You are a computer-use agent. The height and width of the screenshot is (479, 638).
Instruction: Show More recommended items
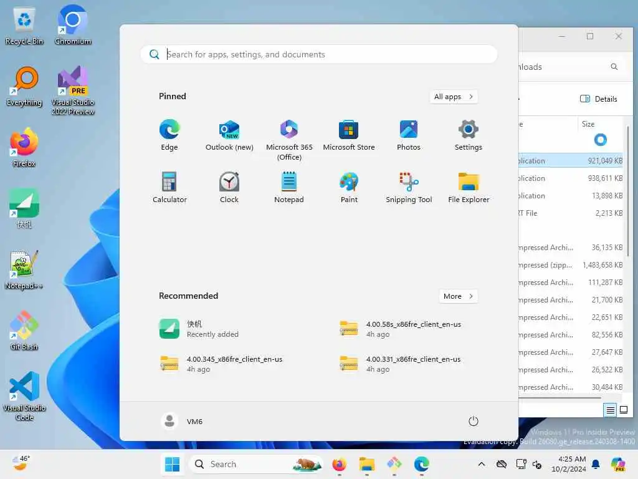coord(458,296)
